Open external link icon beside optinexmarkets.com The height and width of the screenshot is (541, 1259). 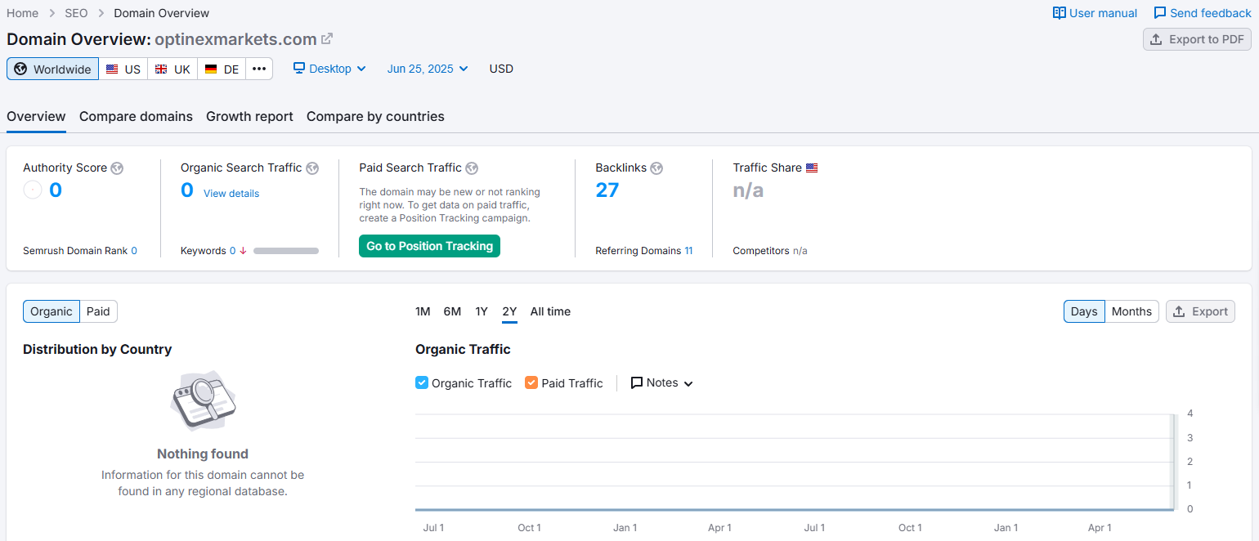coord(327,38)
